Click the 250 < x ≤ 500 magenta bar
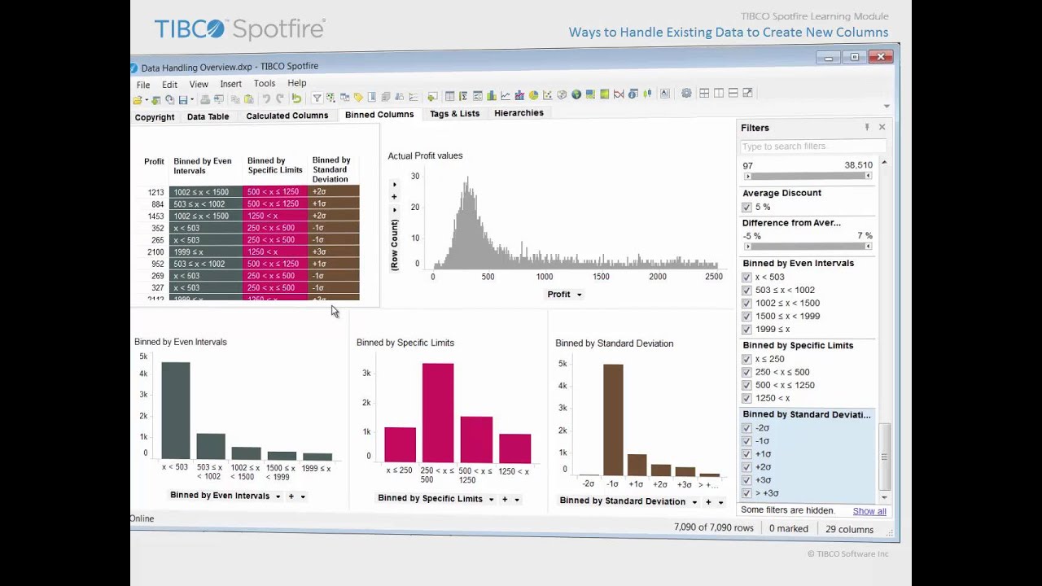 click(x=438, y=413)
